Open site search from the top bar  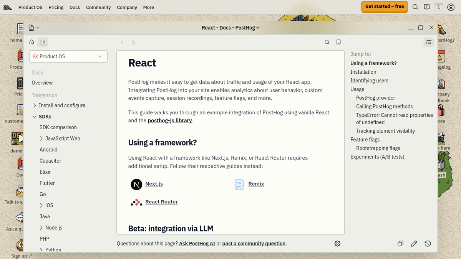coord(415,7)
